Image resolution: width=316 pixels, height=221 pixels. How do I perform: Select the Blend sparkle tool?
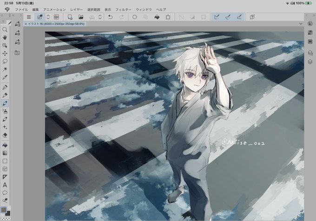point(5,127)
